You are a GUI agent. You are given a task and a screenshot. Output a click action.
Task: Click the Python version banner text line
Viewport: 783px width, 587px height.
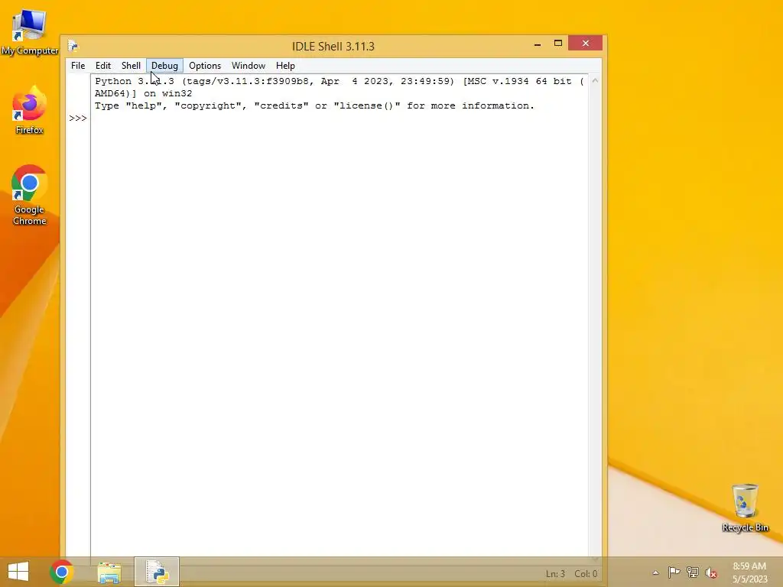[340, 81]
